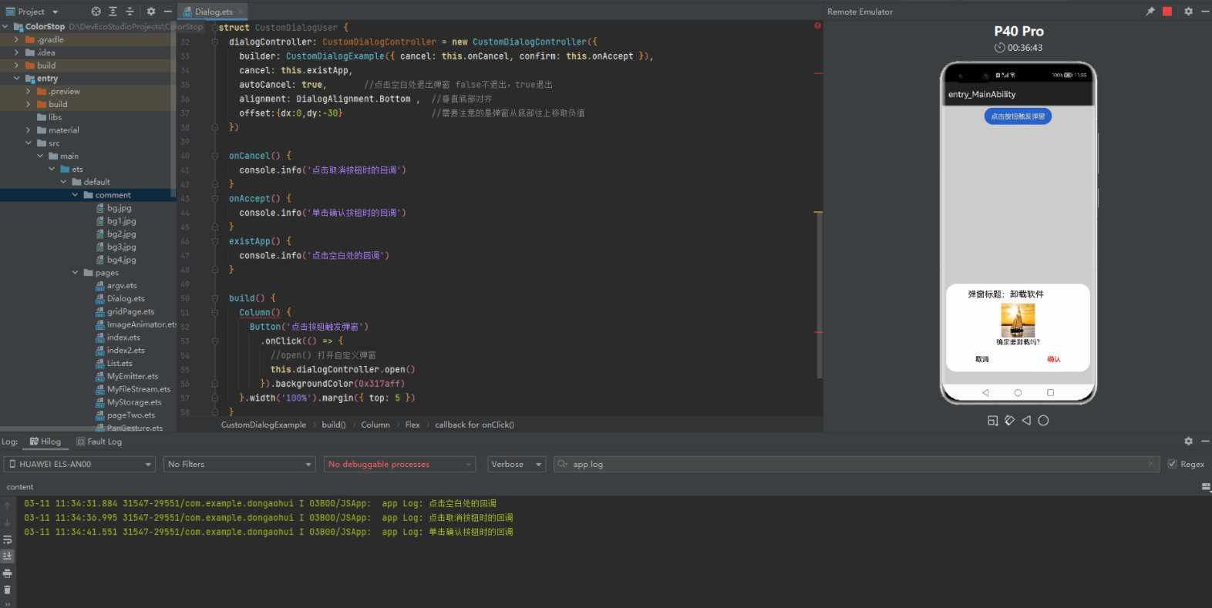Screen dimensions: 1212x608
Task: Tap 取消 button in phone dialog
Action: pos(982,359)
